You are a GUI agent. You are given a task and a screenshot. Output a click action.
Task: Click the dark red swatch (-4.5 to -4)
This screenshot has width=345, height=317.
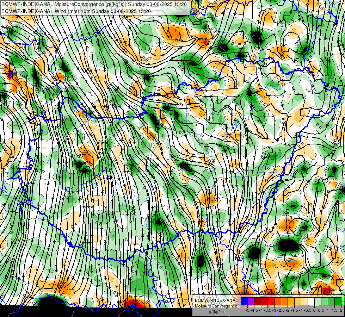pos(258,302)
